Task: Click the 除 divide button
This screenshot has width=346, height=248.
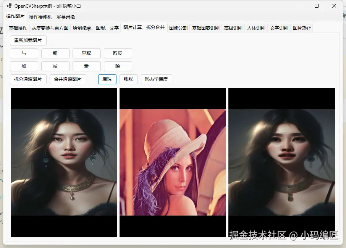Action: click(x=118, y=66)
